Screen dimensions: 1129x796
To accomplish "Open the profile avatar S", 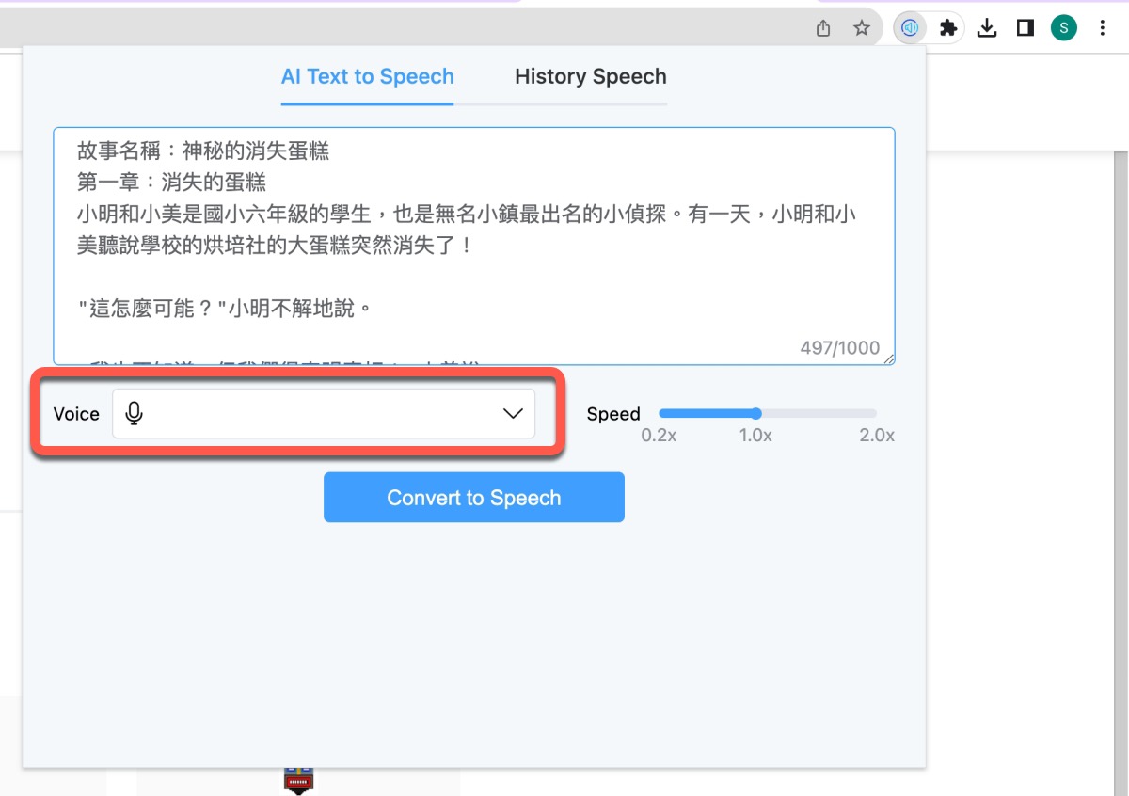I will pyautogui.click(x=1063, y=28).
